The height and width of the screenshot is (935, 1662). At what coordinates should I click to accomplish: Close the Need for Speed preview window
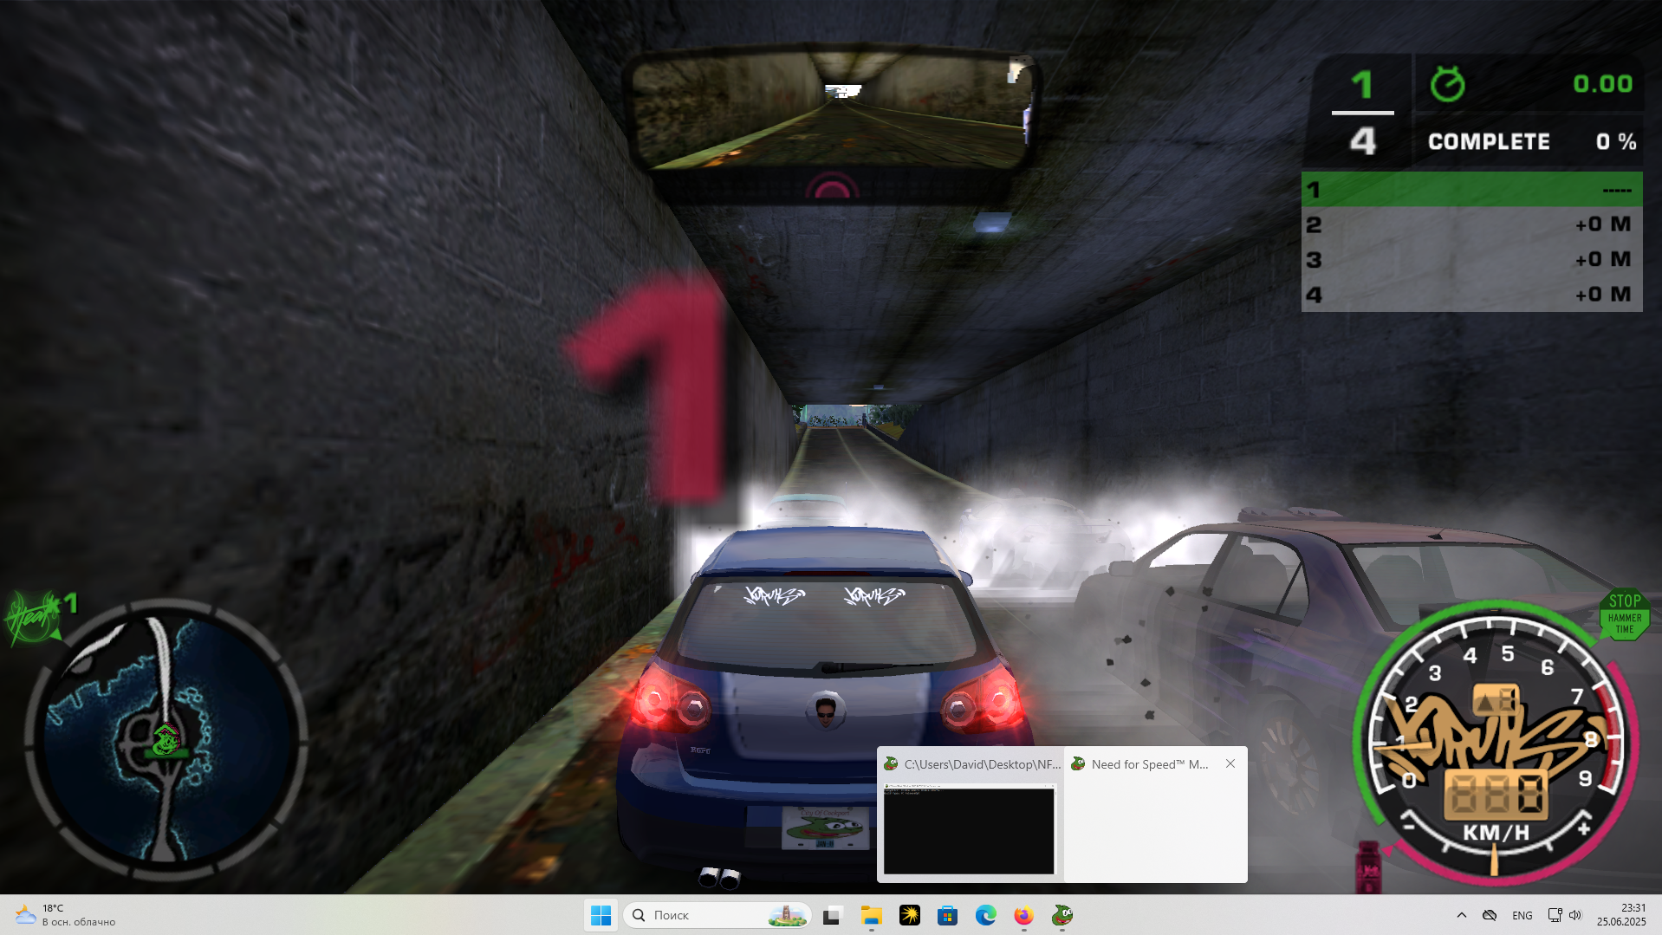pyautogui.click(x=1230, y=763)
